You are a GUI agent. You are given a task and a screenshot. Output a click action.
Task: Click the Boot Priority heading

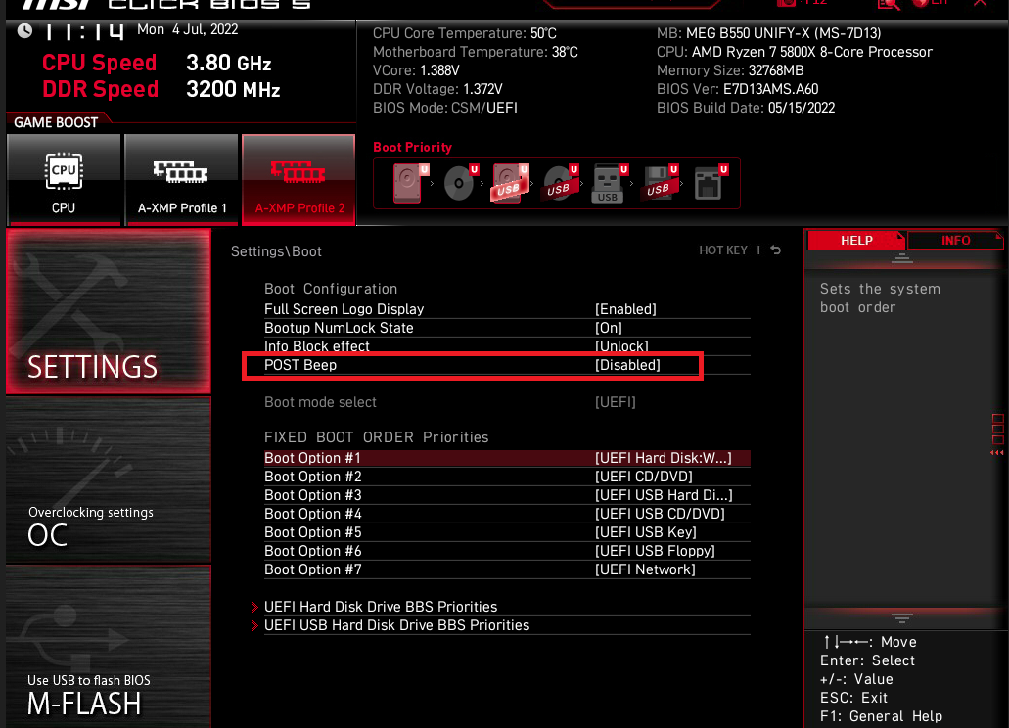click(x=412, y=148)
